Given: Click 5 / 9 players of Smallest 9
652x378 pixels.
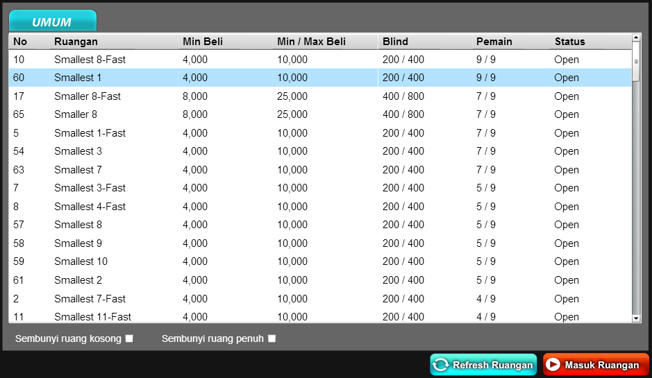Looking at the screenshot, I should point(486,243).
